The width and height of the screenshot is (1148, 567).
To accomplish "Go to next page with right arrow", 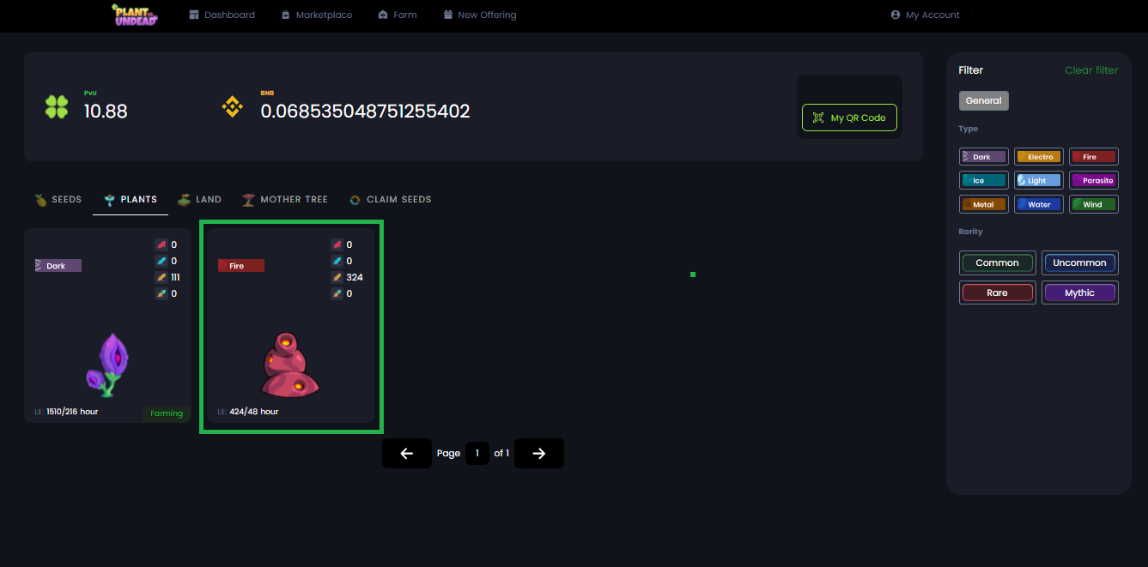I will click(x=538, y=453).
